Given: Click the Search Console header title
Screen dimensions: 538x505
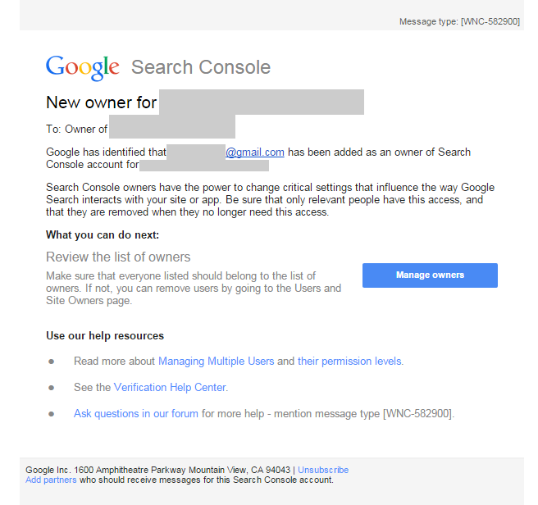Looking at the screenshot, I should pyautogui.click(x=201, y=67).
